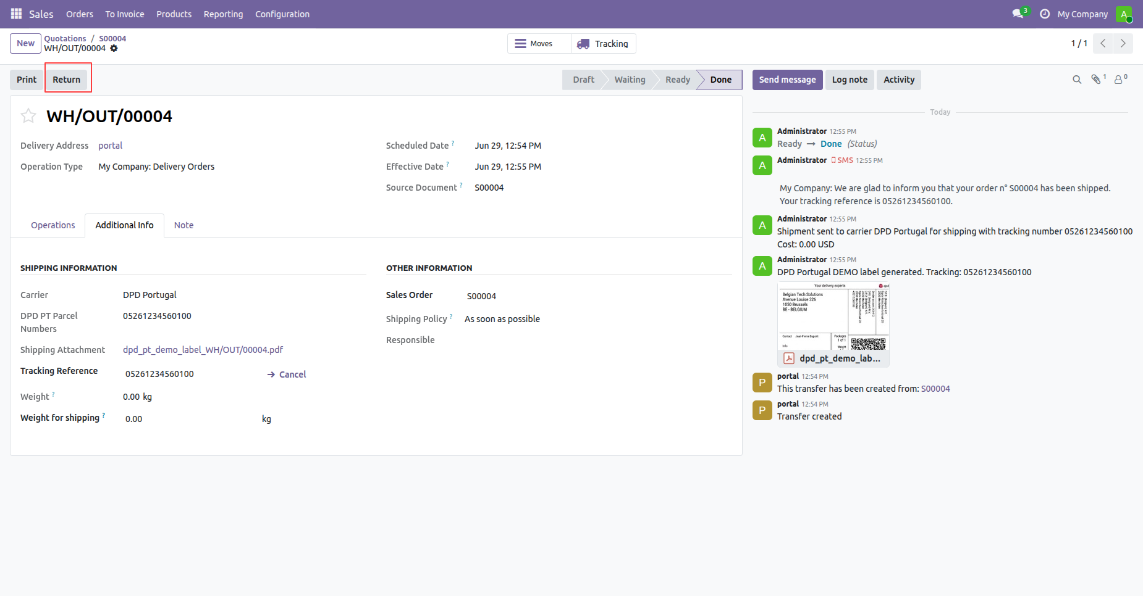The image size is (1143, 596).
Task: Go to the next record arrow
Action: pyautogui.click(x=1123, y=43)
